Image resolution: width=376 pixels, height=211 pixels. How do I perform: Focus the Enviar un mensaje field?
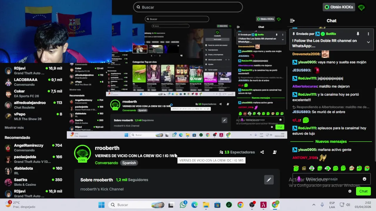[x=331, y=179]
